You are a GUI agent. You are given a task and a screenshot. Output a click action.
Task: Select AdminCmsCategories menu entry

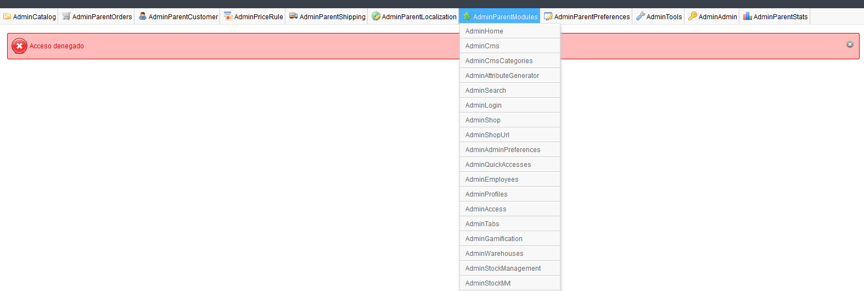[x=510, y=61]
